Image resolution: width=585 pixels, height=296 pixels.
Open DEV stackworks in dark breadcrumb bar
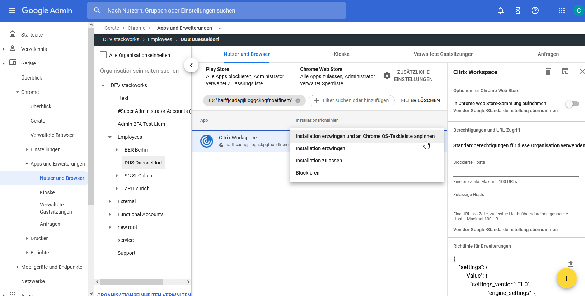coord(121,39)
